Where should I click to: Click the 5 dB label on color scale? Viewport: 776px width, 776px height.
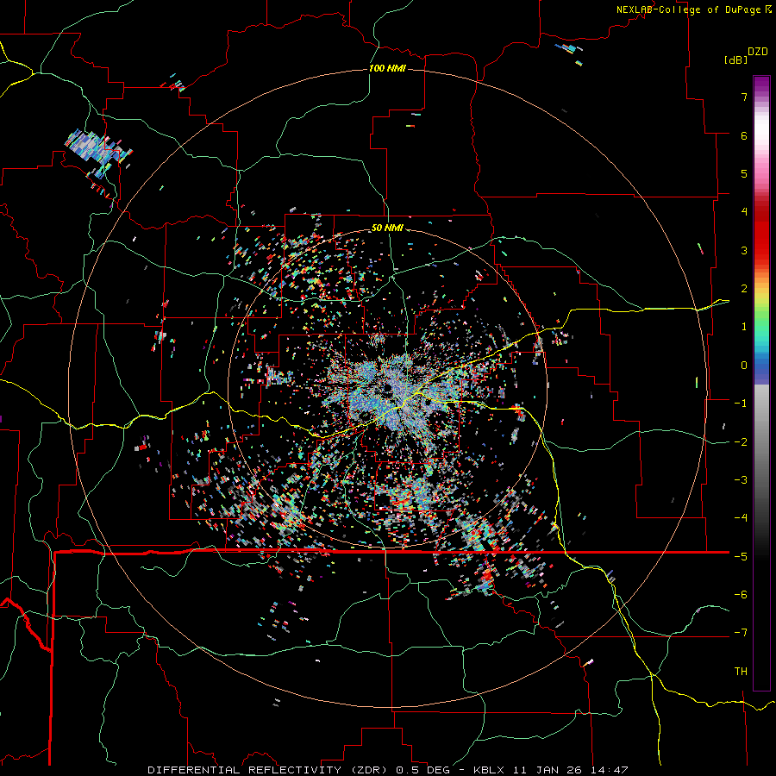(744, 173)
